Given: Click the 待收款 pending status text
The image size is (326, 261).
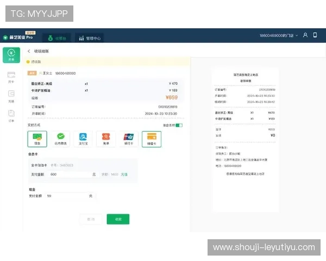Looking at the screenshot, I should click(x=36, y=62).
